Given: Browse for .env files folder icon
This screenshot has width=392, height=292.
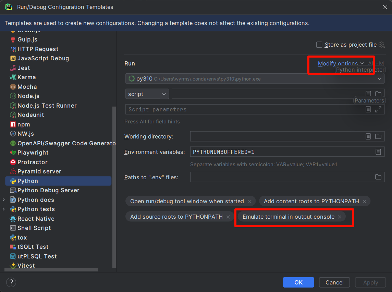Looking at the screenshot, I should click(x=378, y=177).
